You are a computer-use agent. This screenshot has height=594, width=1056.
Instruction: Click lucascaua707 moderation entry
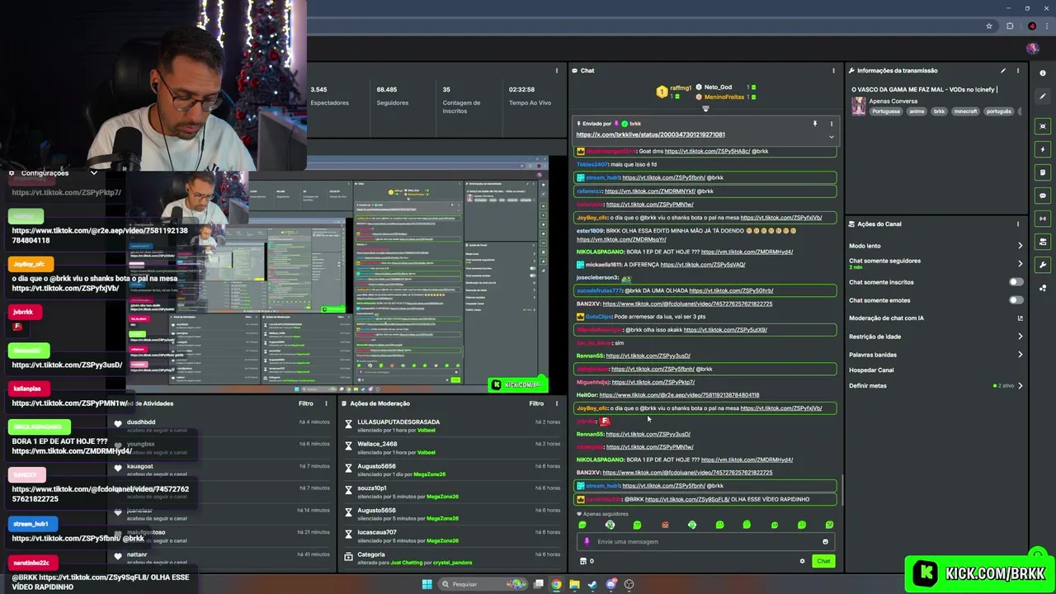(453, 536)
